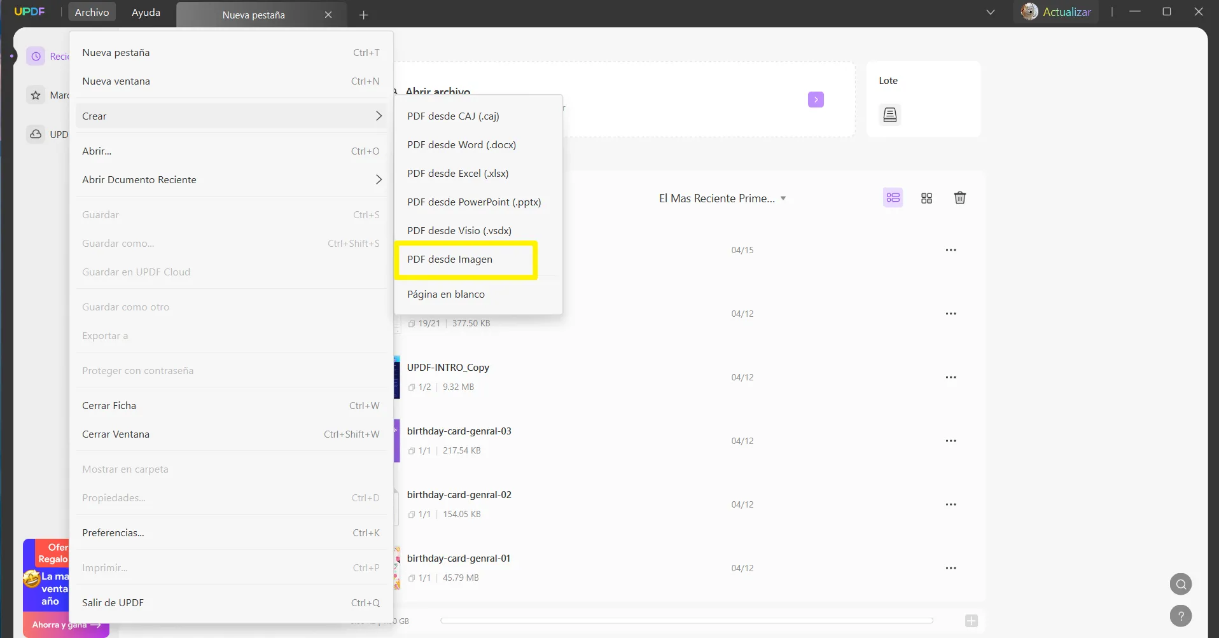Image resolution: width=1219 pixels, height=638 pixels.
Task: Open the Lote batch document icon
Action: (890, 115)
